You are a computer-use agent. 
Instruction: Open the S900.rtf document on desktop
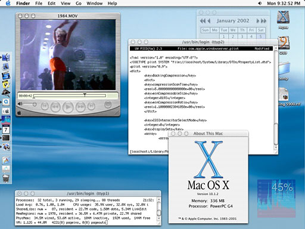[x=284, y=95]
